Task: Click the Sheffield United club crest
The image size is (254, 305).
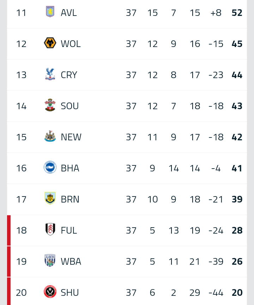Action: click(50, 292)
